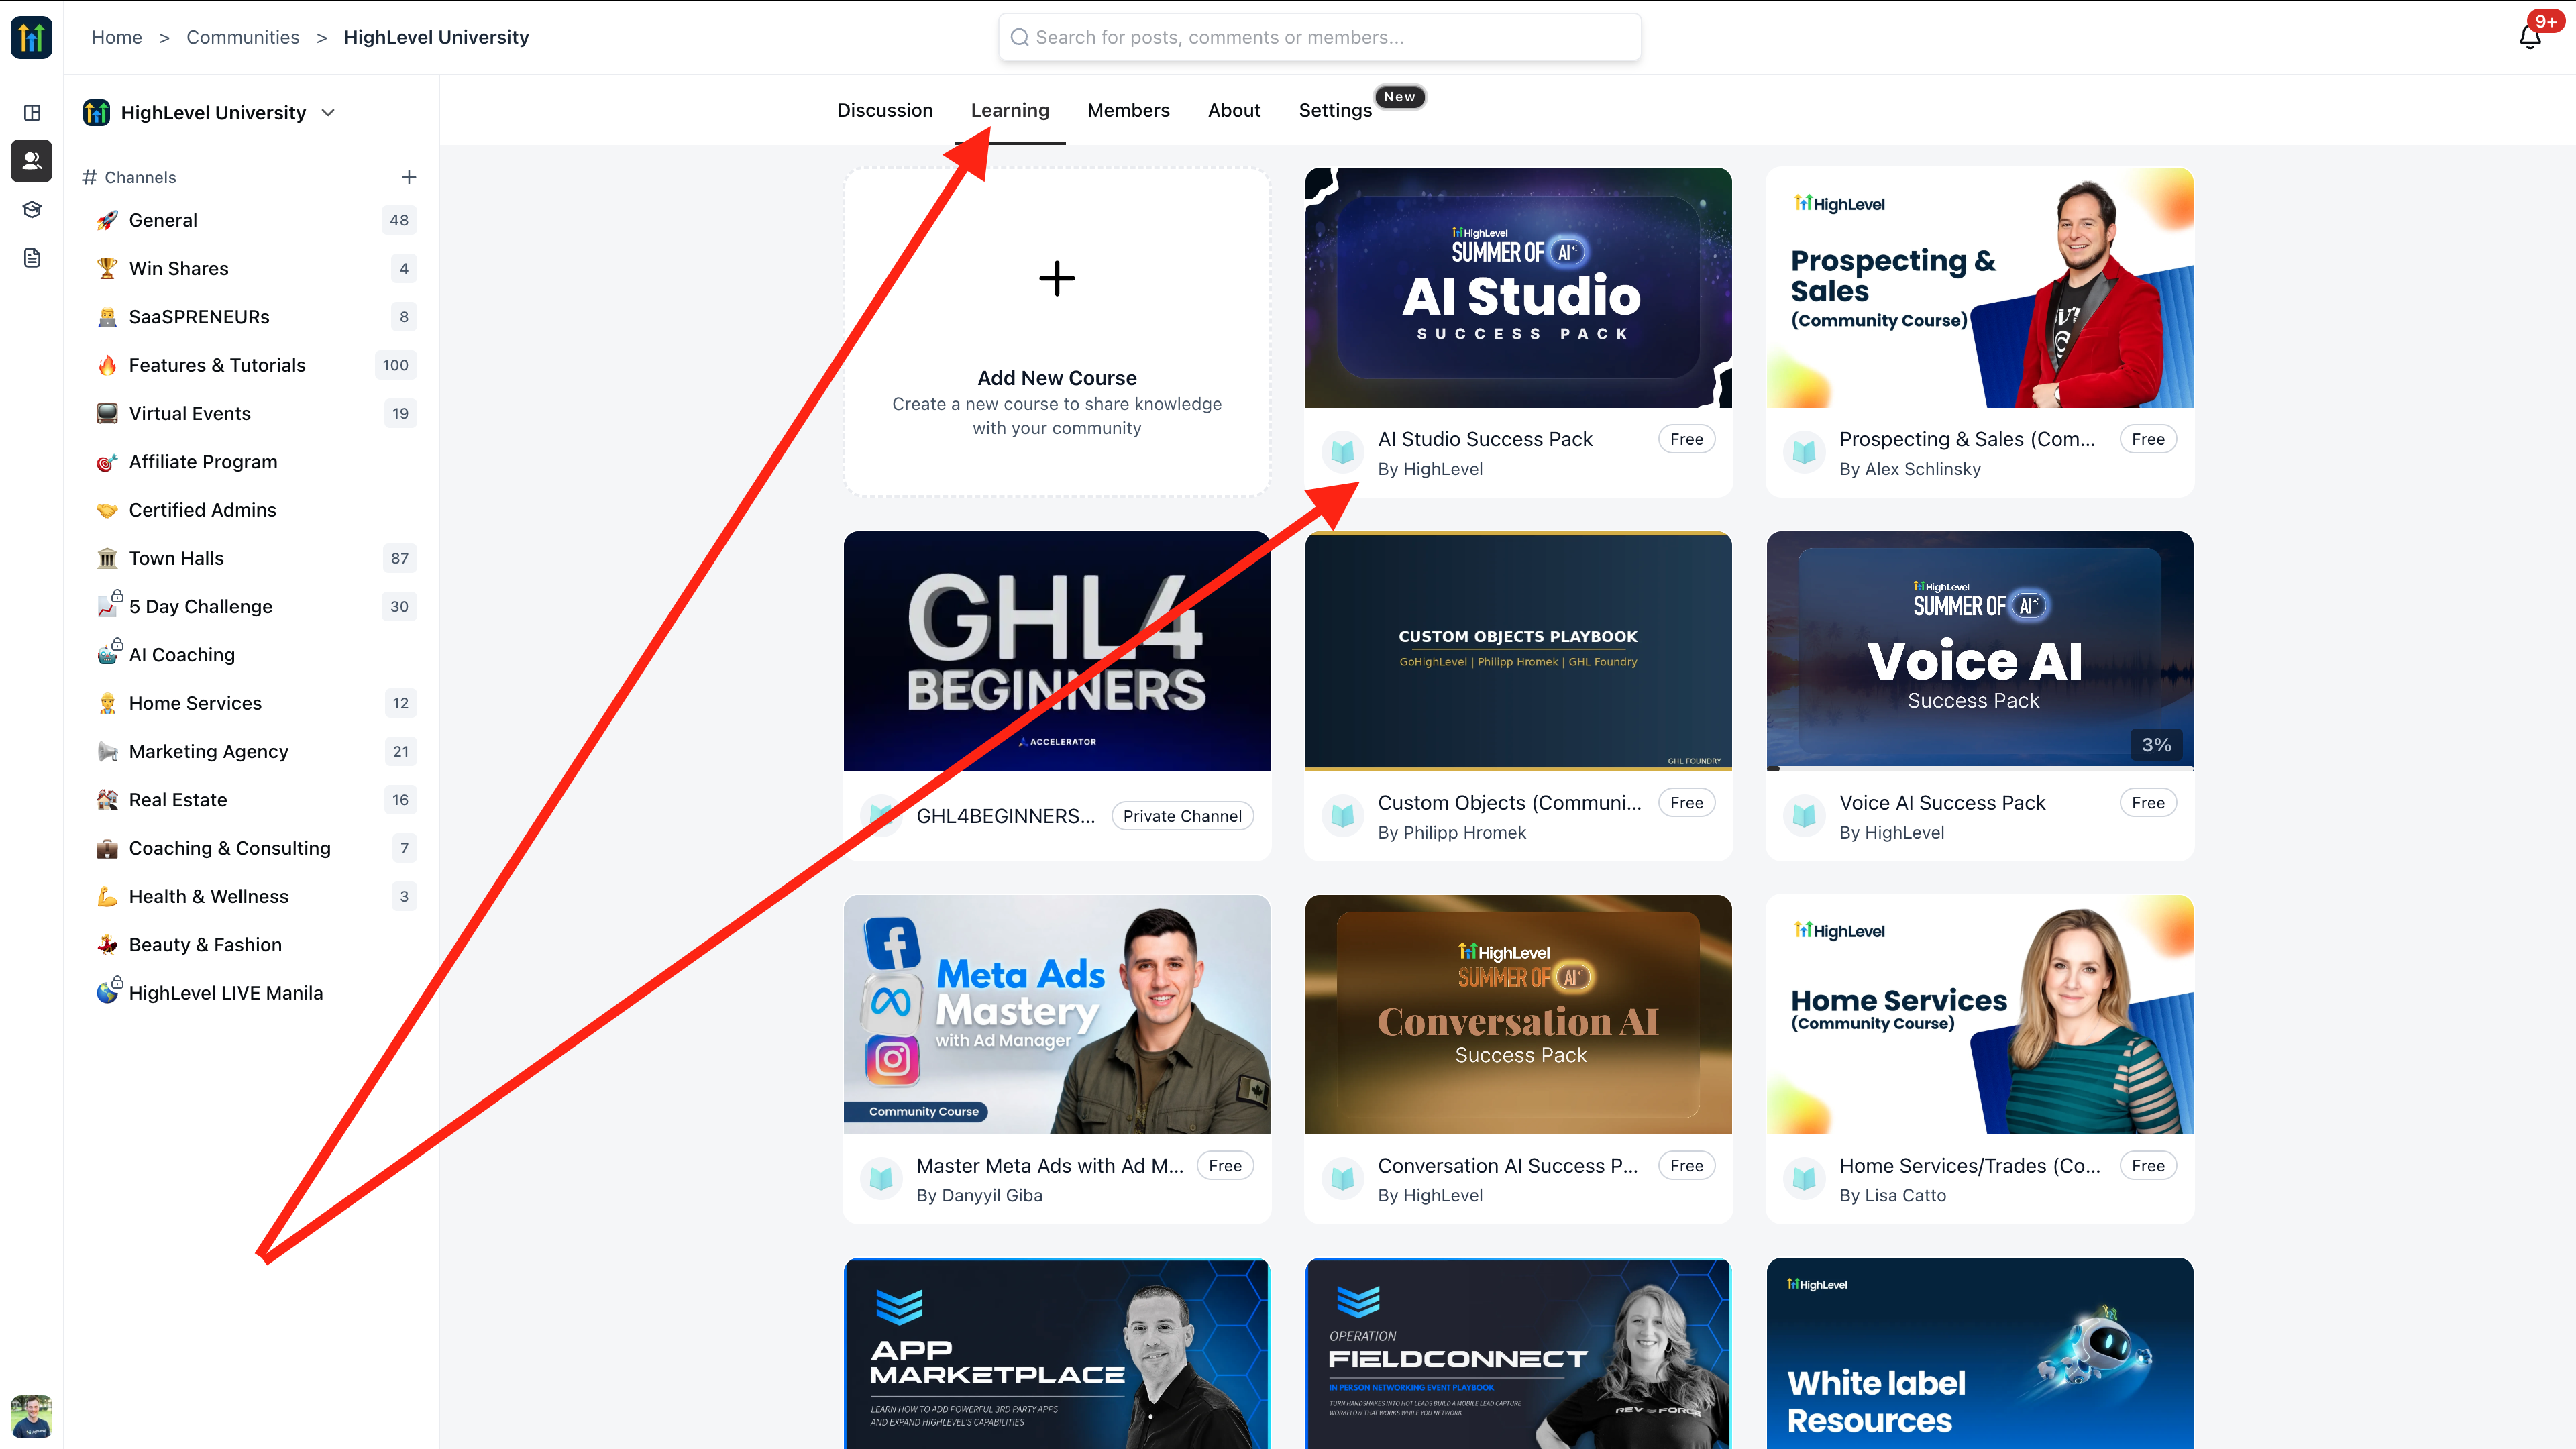Image resolution: width=2576 pixels, height=1449 pixels.
Task: Click the megaphone icon beside Marketing Agency
Action: [107, 751]
